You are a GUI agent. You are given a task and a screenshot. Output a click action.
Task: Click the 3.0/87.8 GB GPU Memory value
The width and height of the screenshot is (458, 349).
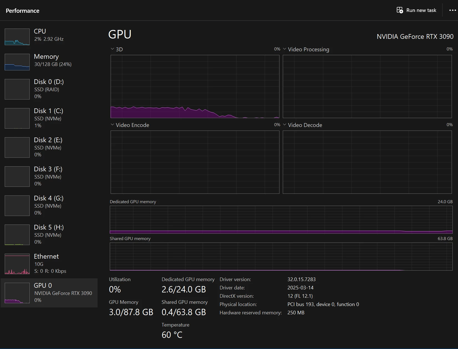pyautogui.click(x=131, y=312)
